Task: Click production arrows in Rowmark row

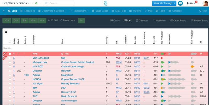Action: pyautogui.click(x=175, y=71)
